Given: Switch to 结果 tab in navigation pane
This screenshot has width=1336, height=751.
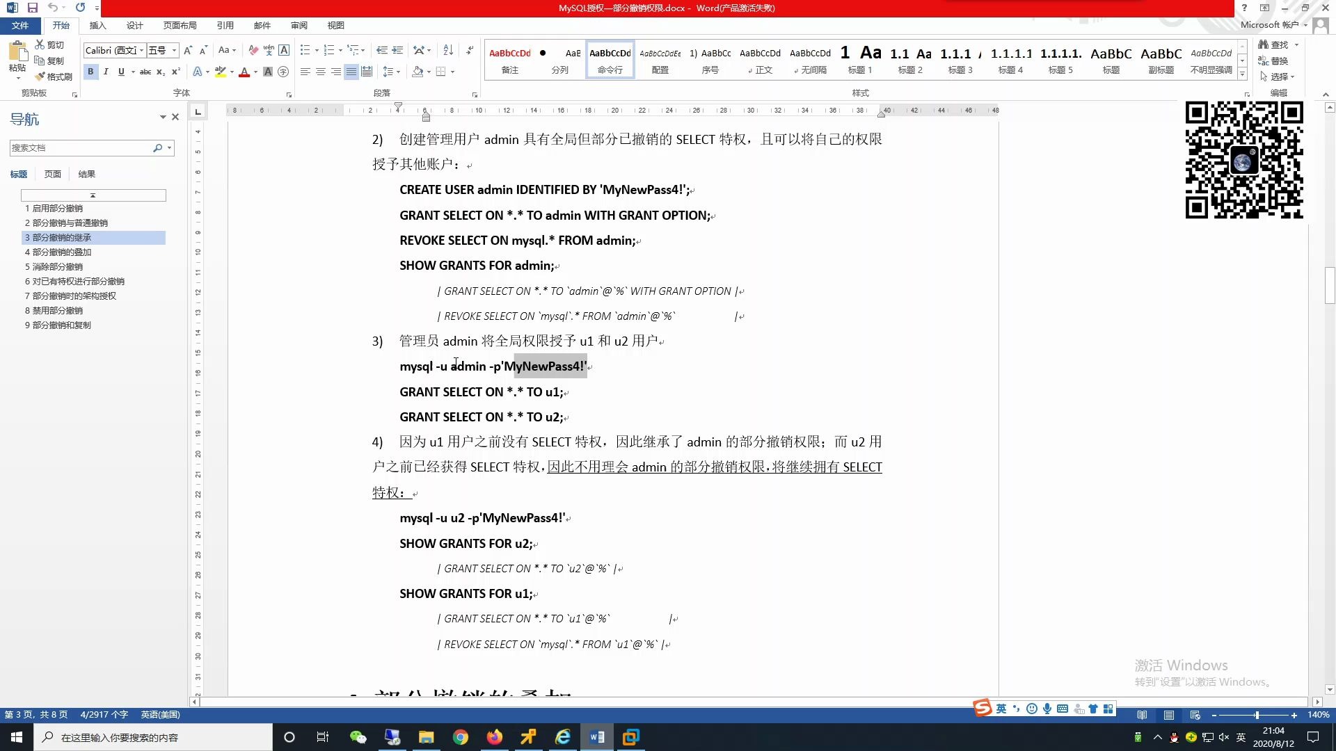Looking at the screenshot, I should (86, 174).
